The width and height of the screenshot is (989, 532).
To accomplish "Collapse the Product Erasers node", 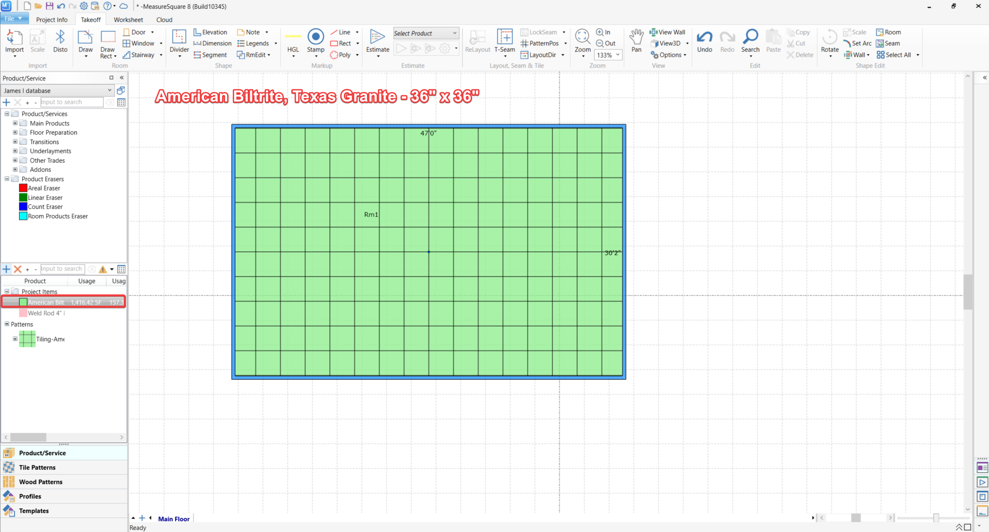I will pos(7,179).
